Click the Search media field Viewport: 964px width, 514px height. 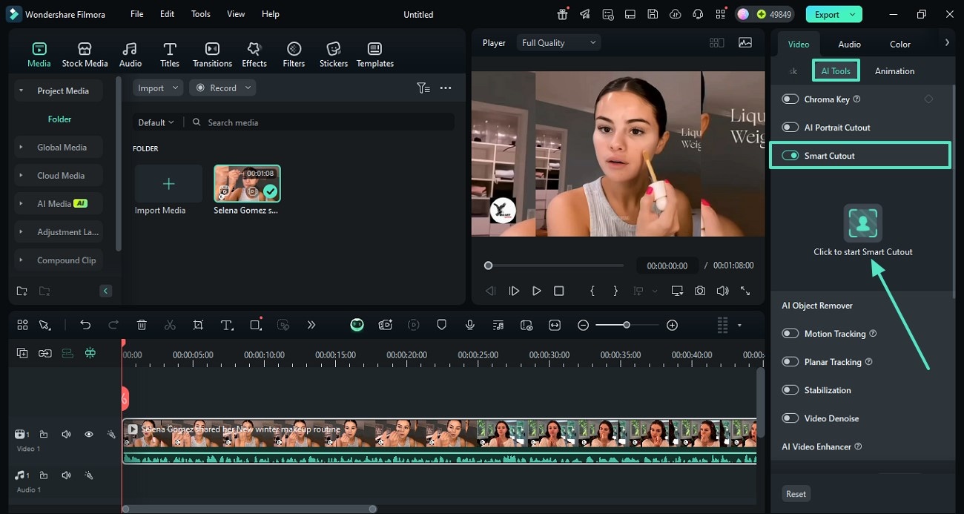321,122
